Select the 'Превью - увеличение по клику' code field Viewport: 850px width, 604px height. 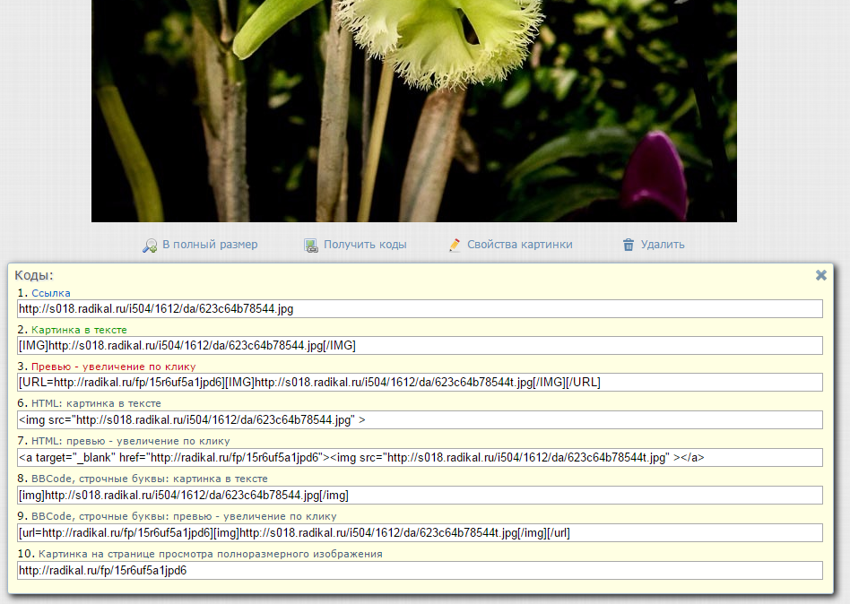[420, 383]
